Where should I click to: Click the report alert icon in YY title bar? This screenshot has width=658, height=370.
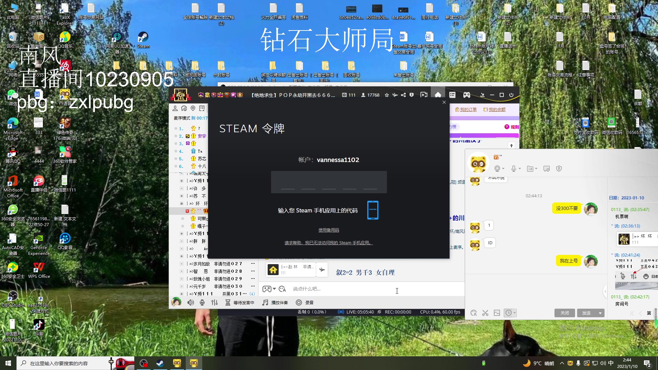(412, 95)
